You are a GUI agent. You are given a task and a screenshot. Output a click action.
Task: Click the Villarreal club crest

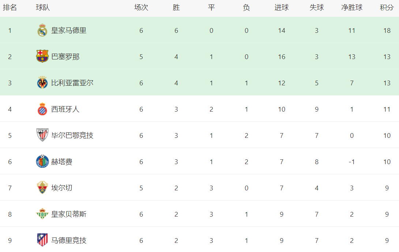tap(42, 83)
